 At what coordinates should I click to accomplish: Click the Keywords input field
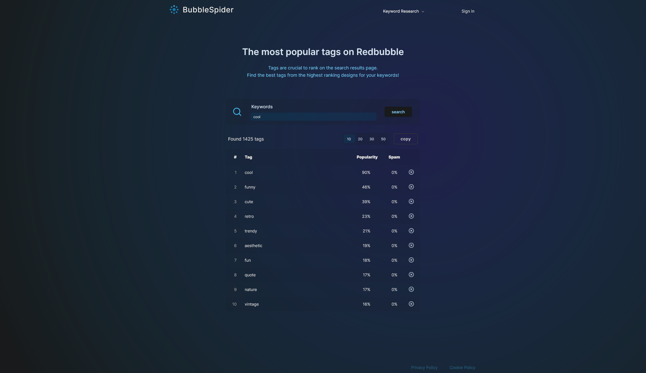tap(313, 116)
